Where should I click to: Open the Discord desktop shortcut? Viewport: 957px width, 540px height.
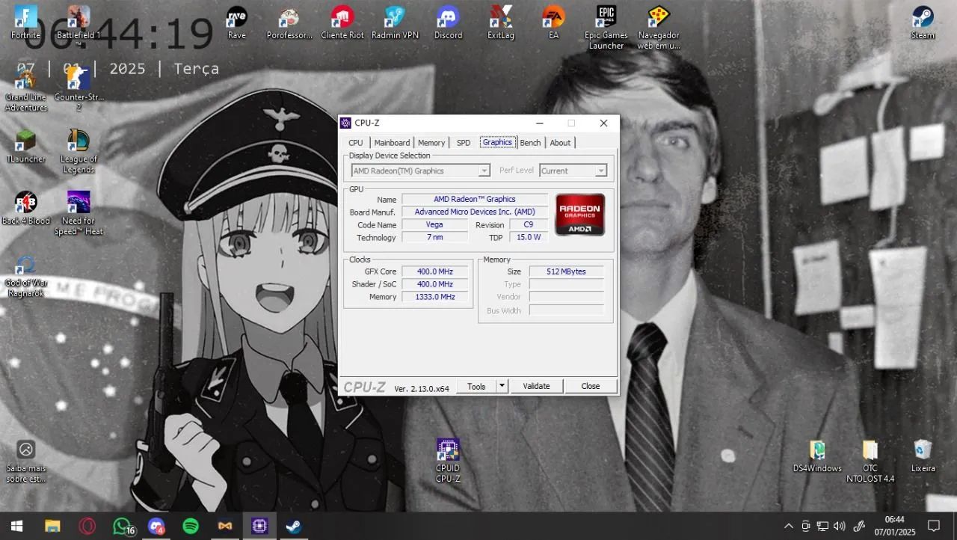click(x=448, y=18)
